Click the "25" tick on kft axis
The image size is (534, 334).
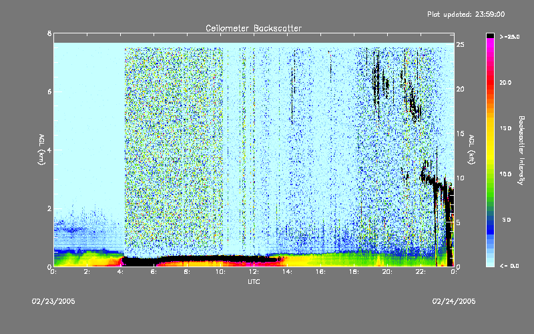point(460,45)
